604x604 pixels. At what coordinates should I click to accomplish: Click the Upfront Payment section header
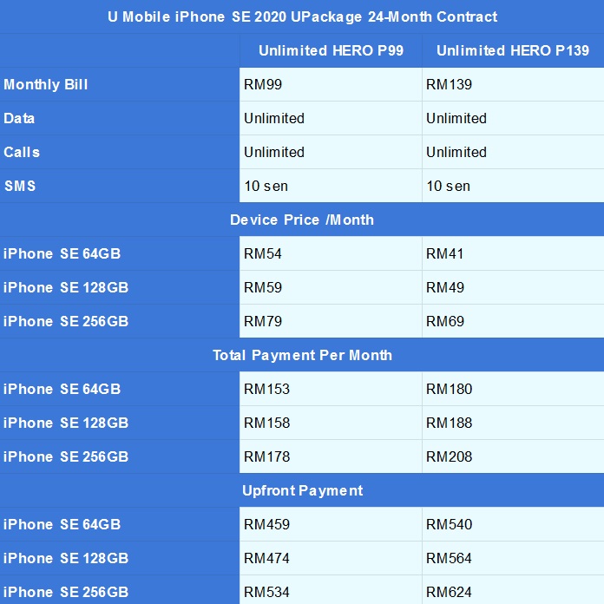[302, 490]
